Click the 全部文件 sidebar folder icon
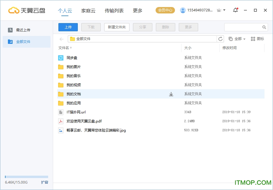The width and height of the screenshot is (273, 190). coord(10,42)
